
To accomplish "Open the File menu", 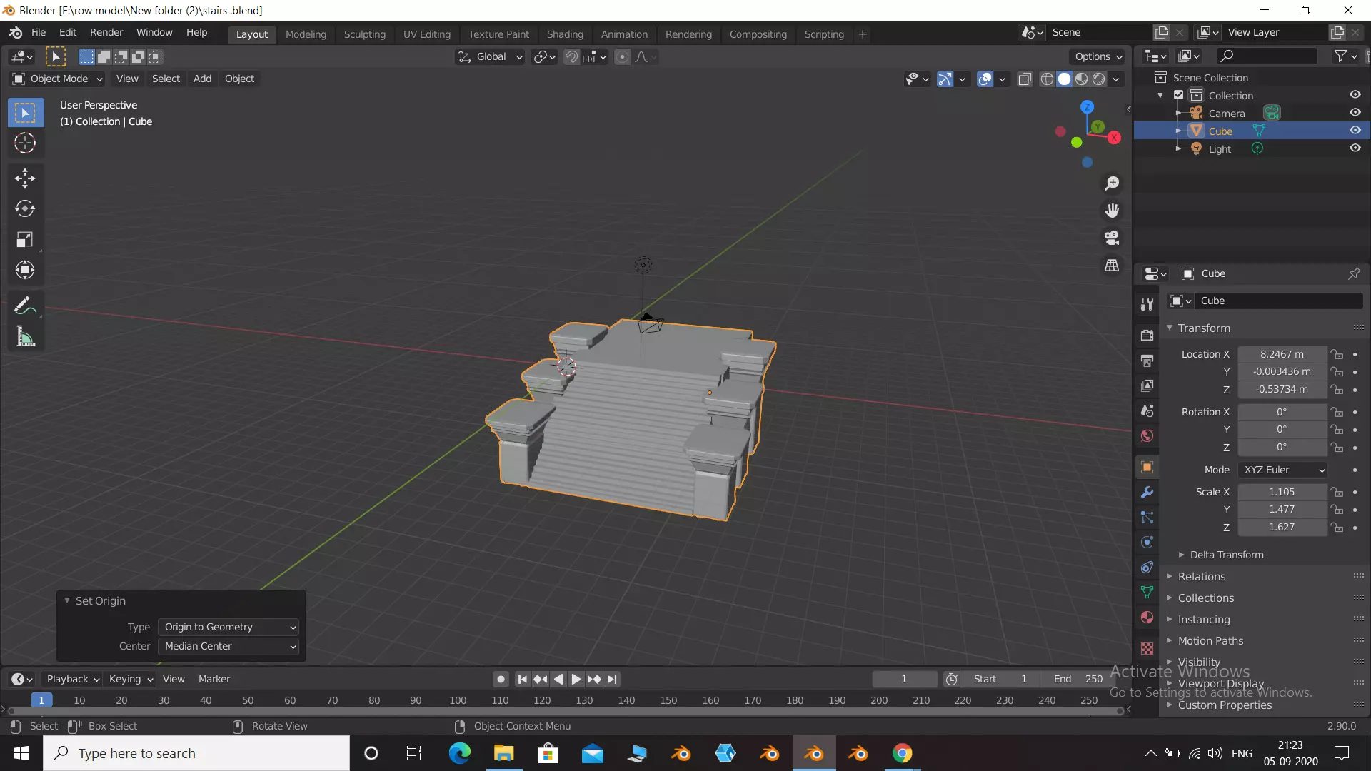I will (x=39, y=33).
